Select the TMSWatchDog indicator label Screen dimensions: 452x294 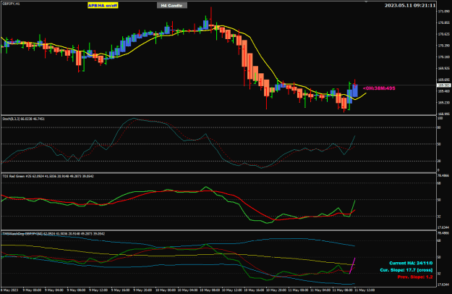click(54, 234)
